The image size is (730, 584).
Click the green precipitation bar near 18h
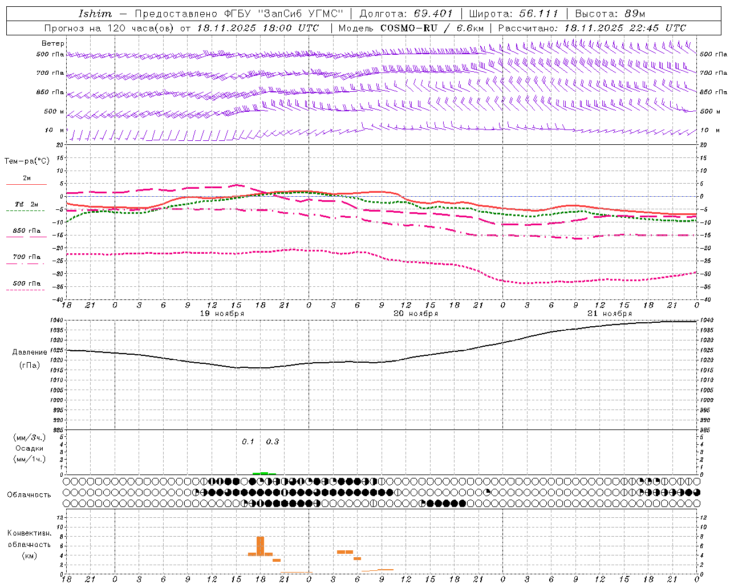pyautogui.click(x=264, y=473)
